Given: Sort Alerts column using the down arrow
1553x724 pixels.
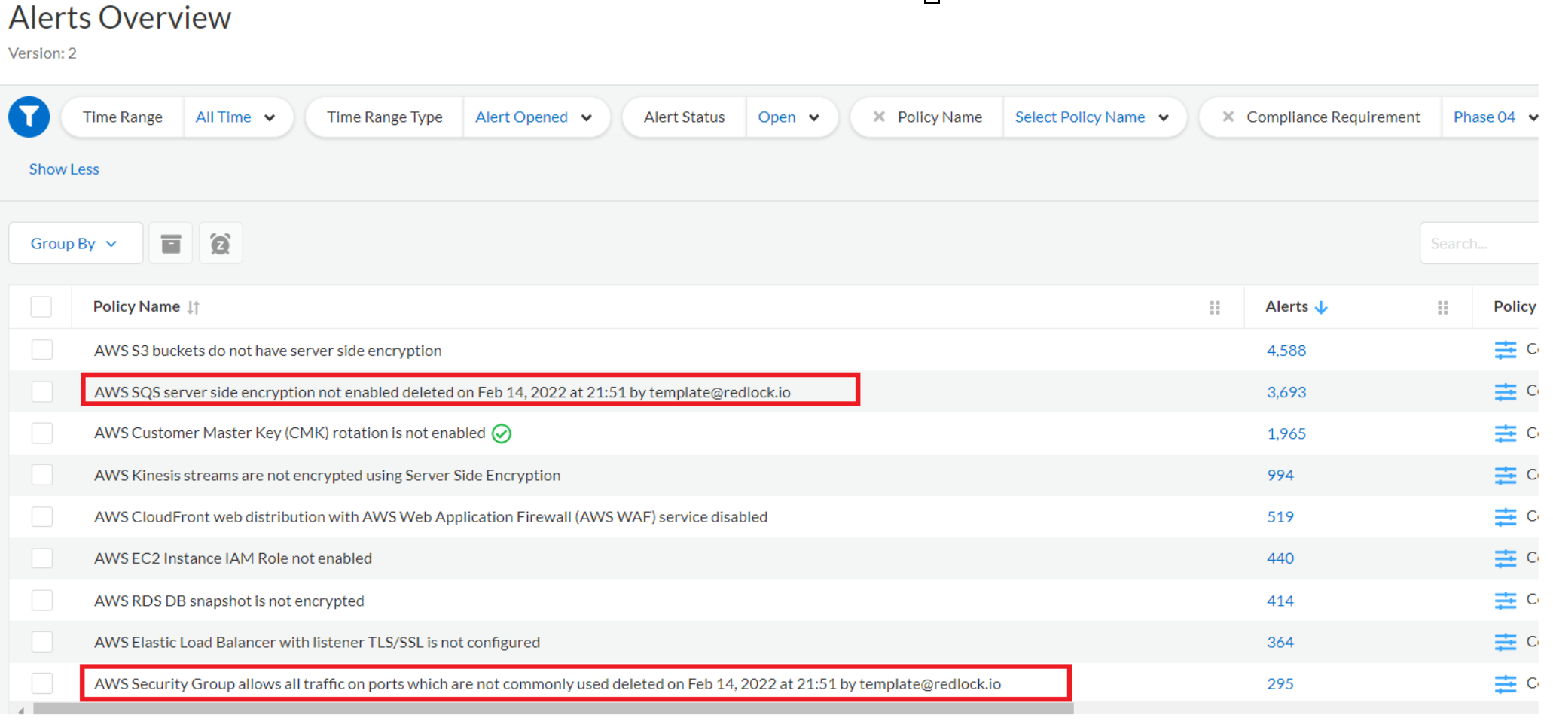Looking at the screenshot, I should 1321,307.
